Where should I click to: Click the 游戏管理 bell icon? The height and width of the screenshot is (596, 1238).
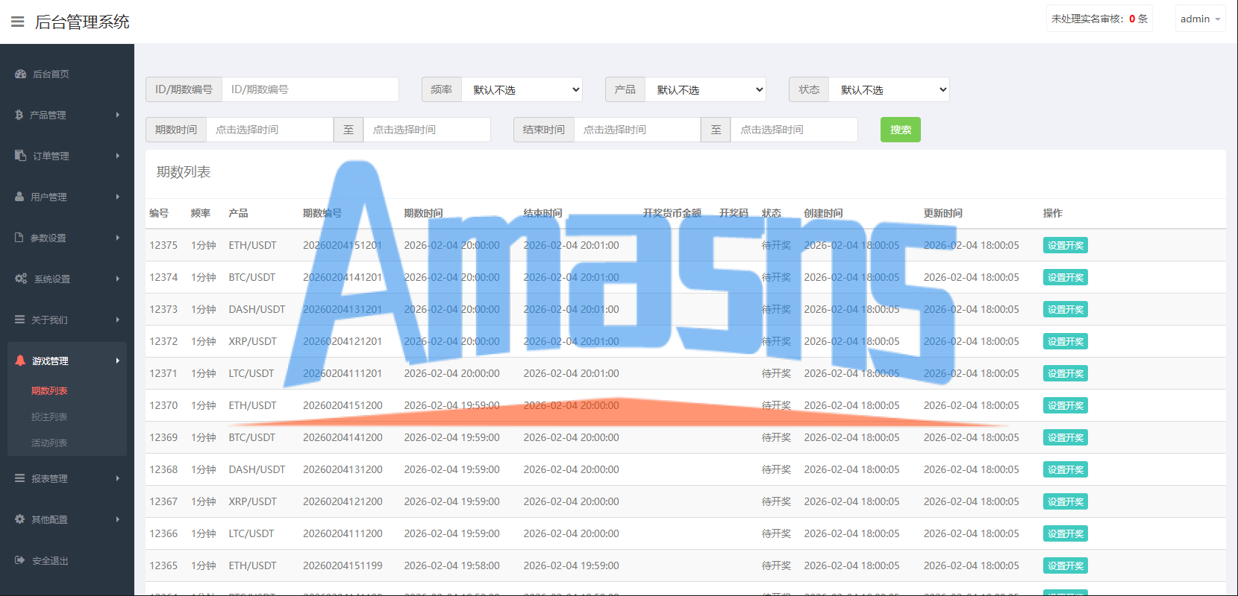20,361
